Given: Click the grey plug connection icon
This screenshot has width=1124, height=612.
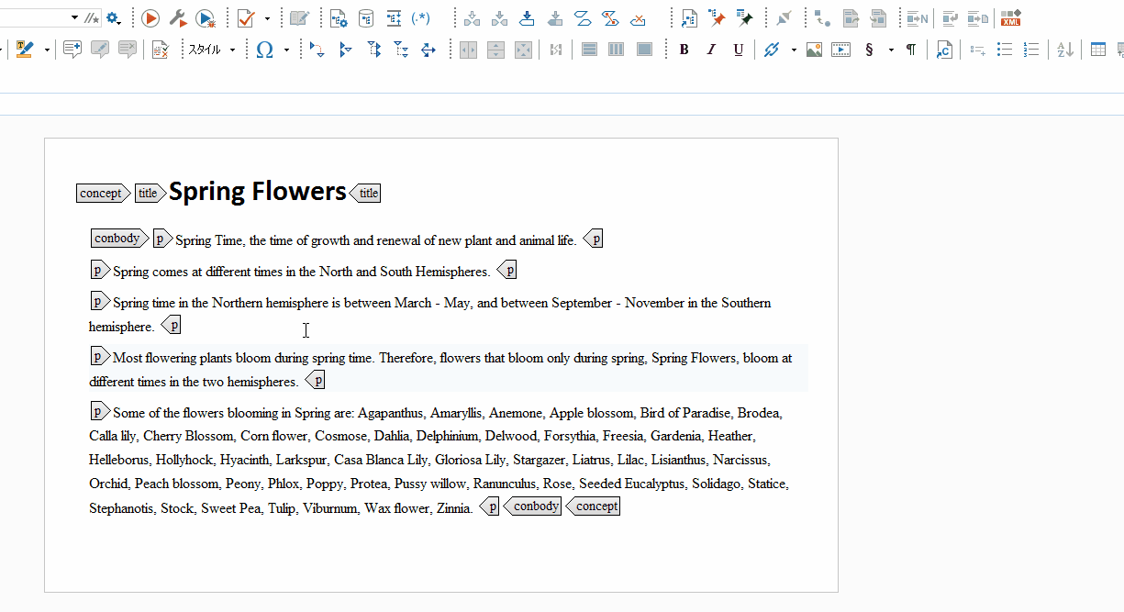Looking at the screenshot, I should click(784, 18).
